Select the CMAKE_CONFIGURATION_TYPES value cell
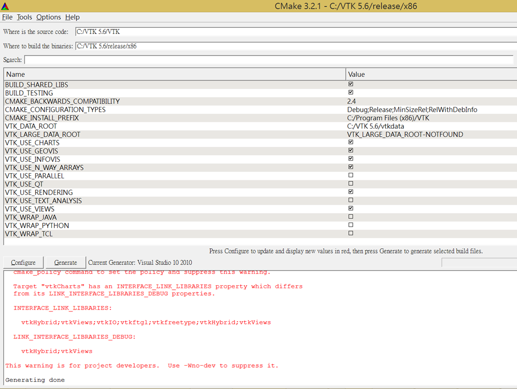 pos(412,110)
